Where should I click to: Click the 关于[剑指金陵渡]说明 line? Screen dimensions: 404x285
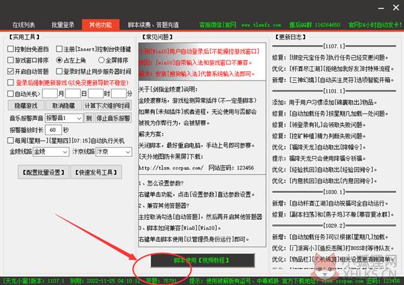click(168, 89)
